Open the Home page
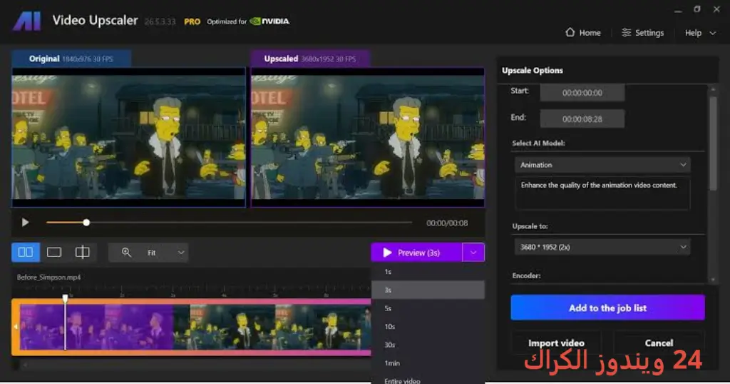The image size is (730, 384). click(x=583, y=33)
